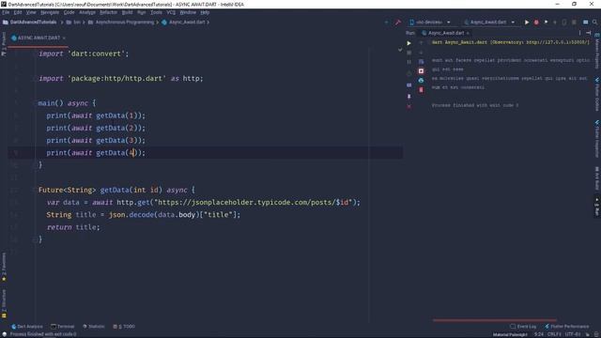Click the UTF-8 encoding status indicator

tap(573, 334)
